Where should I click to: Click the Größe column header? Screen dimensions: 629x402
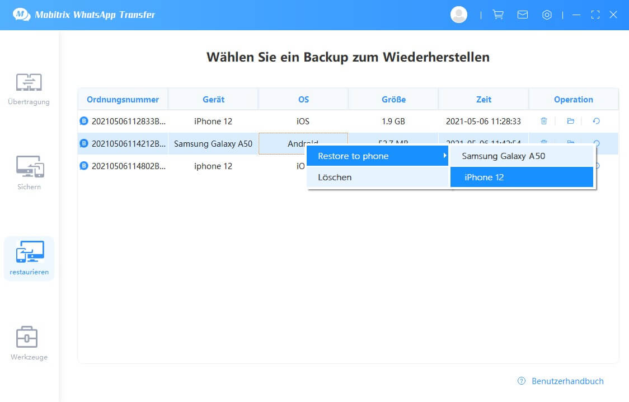[393, 100]
